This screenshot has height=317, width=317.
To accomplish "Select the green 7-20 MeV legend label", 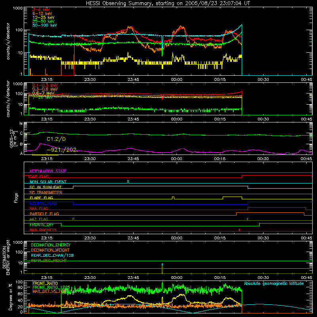I will point(43,97).
